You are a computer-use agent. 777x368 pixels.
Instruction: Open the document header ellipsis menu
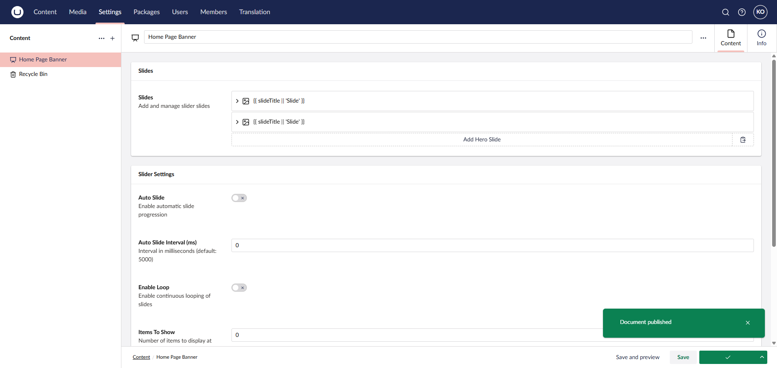click(x=703, y=38)
